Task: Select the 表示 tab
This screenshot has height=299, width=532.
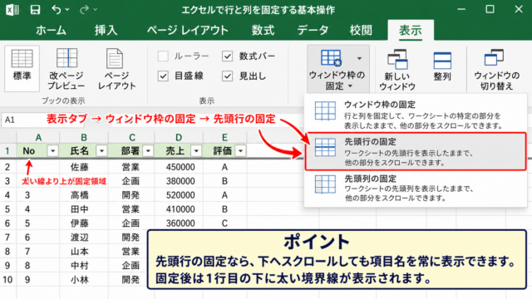Action: pyautogui.click(x=411, y=30)
